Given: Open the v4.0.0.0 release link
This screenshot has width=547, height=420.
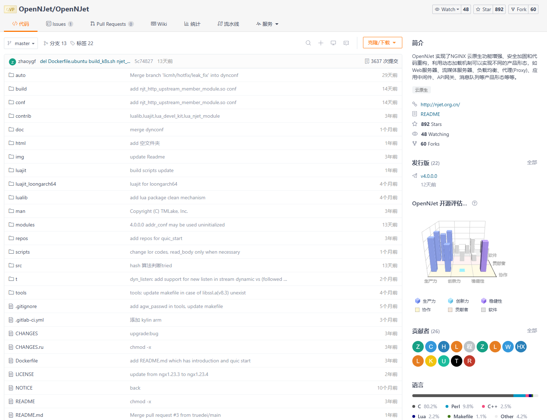Looking at the screenshot, I should pyautogui.click(x=429, y=176).
